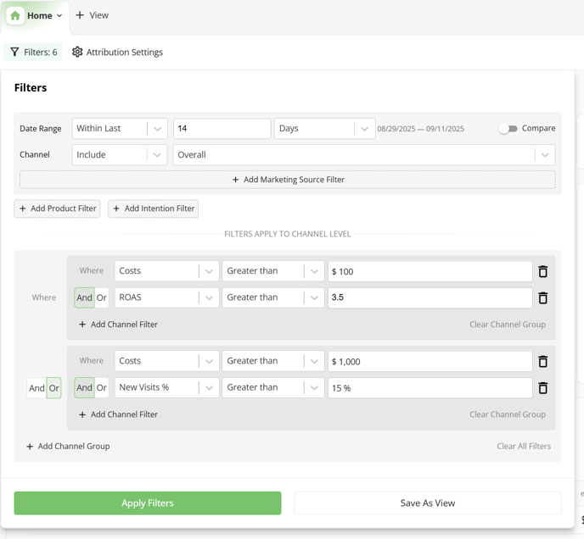Viewport: 584px width, 539px height.
Task: Open the Include channel dropdown
Action: (x=120, y=155)
